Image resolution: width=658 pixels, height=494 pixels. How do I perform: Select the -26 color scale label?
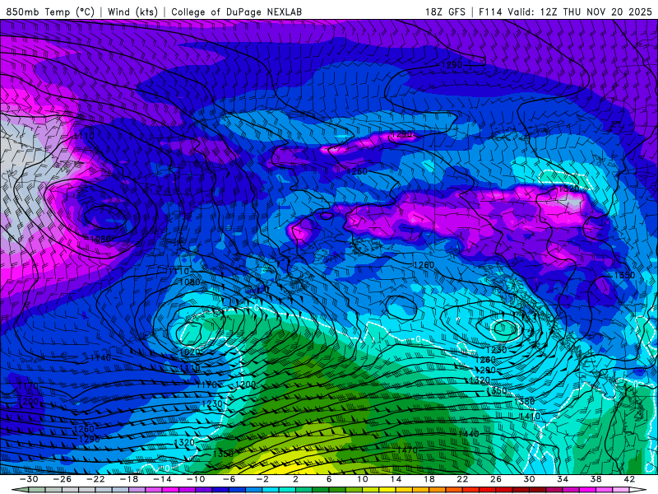[63, 479]
